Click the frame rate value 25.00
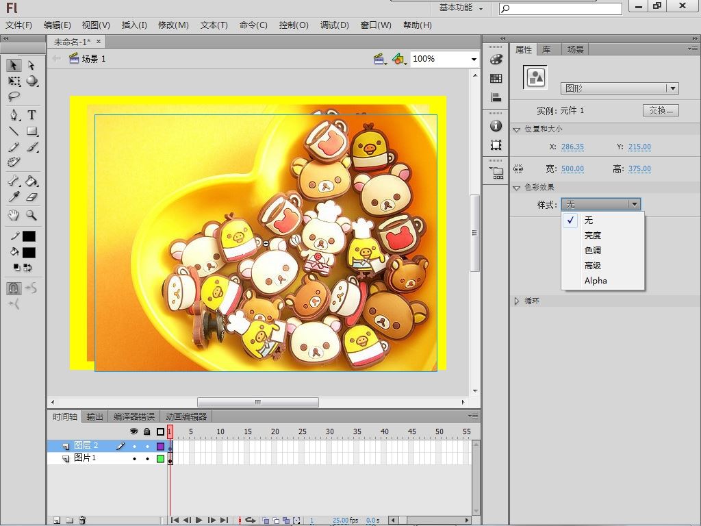701x526 pixels. pos(340,521)
